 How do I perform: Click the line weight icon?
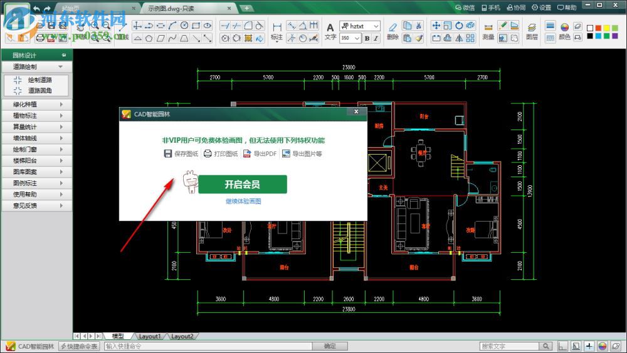click(x=551, y=26)
